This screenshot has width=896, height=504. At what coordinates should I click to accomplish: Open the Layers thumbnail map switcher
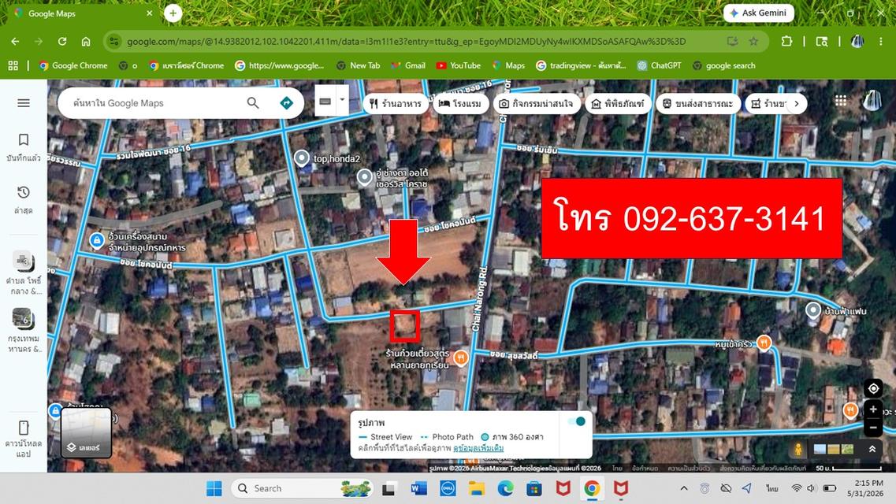(86, 432)
